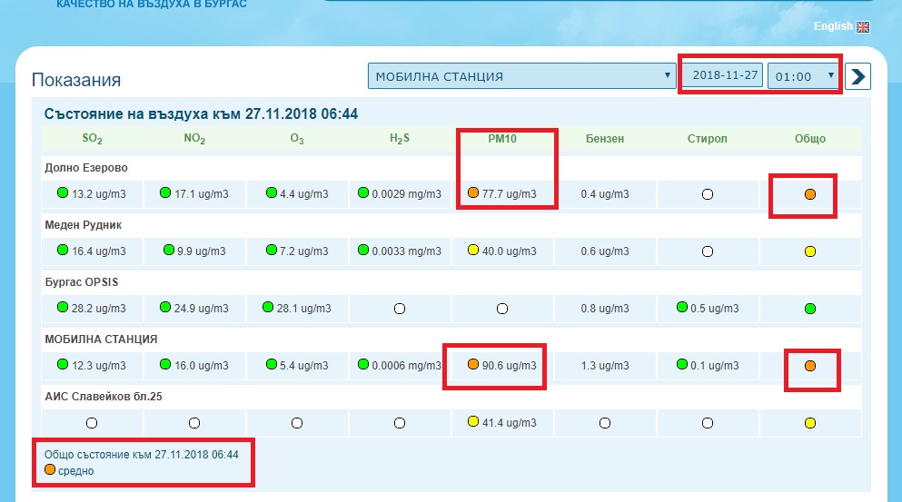The image size is (902, 502).
Task: Click green indicator beside 28.1 ug/m3
Action: pyautogui.click(x=267, y=307)
